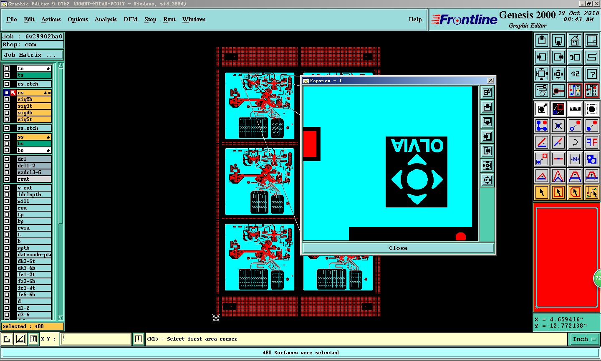Click the red layer color swatch for cs

(13, 93)
